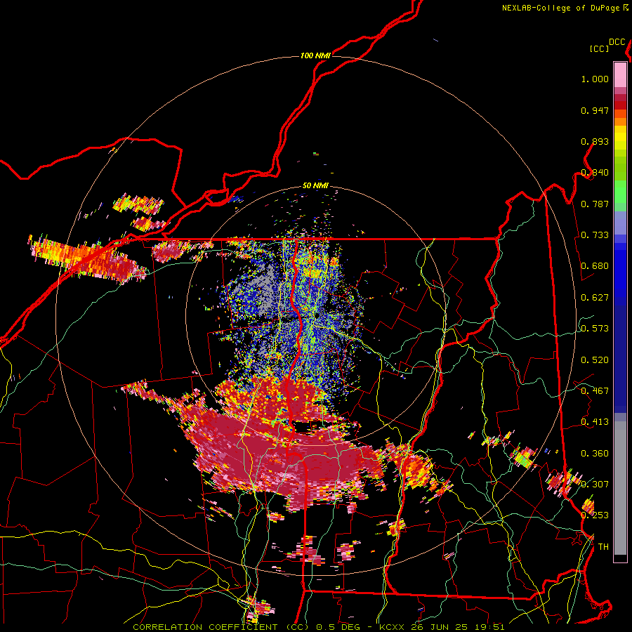The width and height of the screenshot is (632, 632).
Task: Click the 0.253 scale value
Action: [x=595, y=515]
